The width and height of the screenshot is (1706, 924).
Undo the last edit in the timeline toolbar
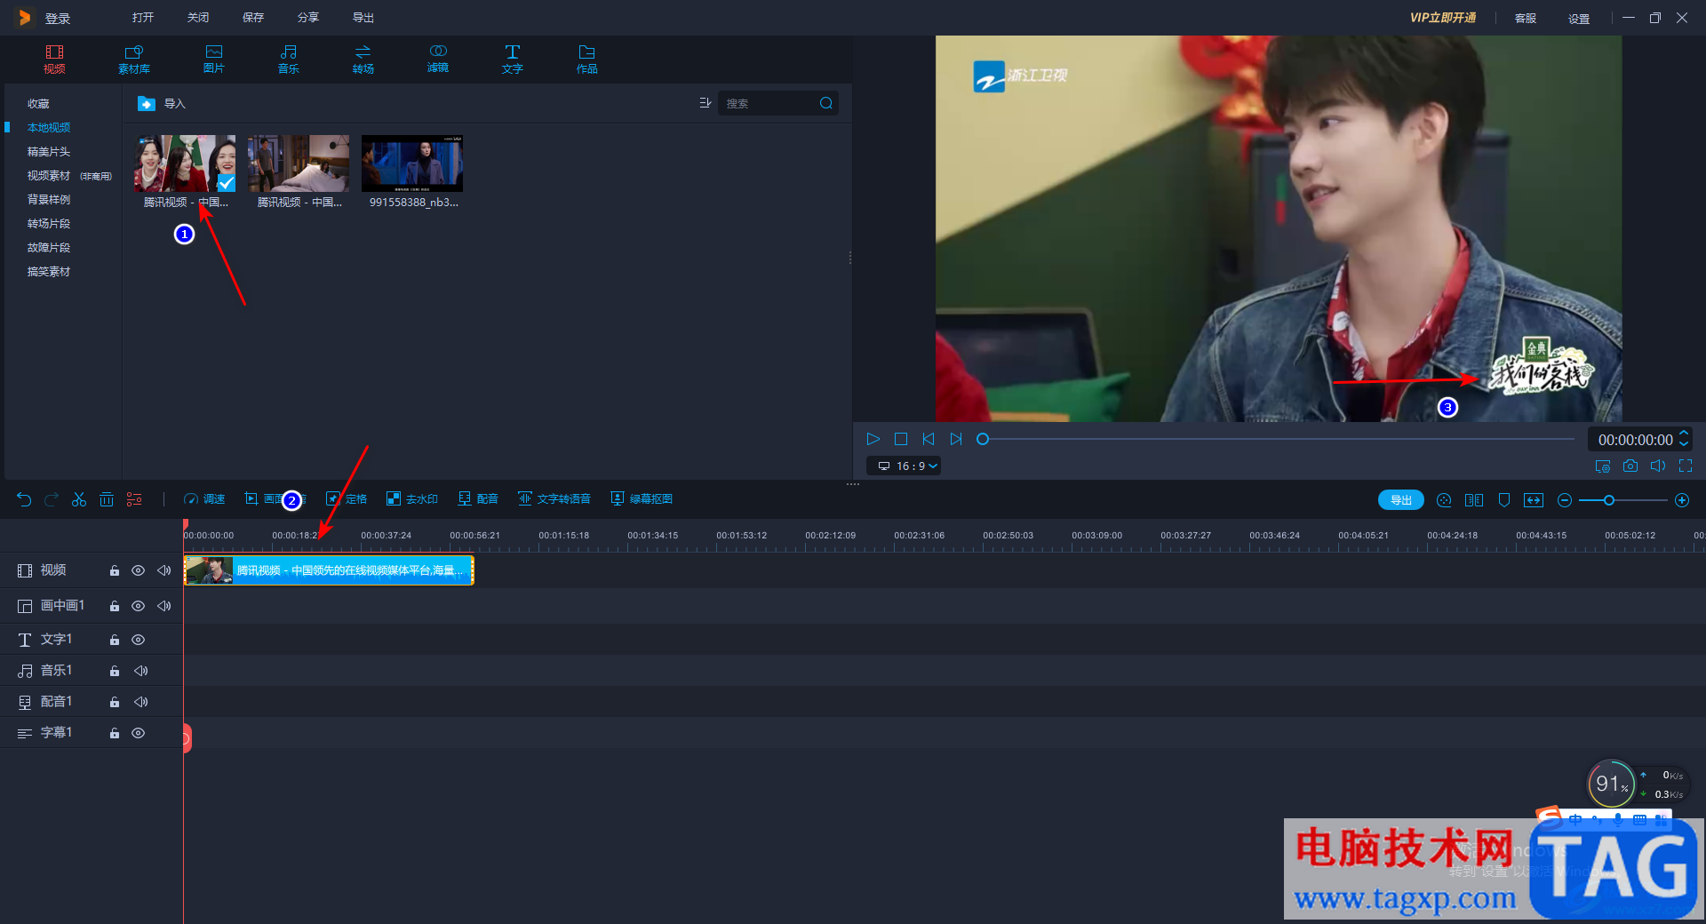tap(24, 499)
